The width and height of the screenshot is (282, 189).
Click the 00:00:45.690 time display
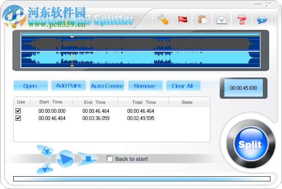pos(244,88)
